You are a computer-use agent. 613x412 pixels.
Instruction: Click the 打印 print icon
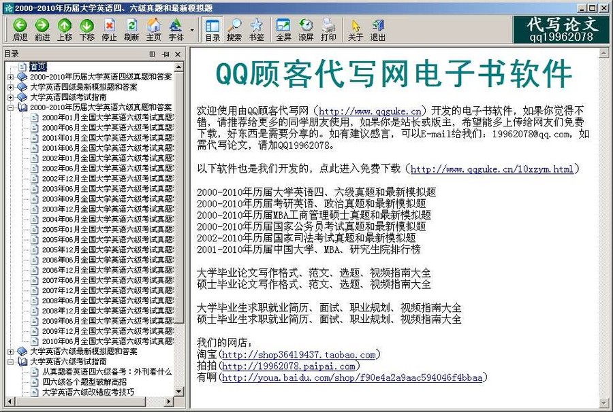point(328,30)
